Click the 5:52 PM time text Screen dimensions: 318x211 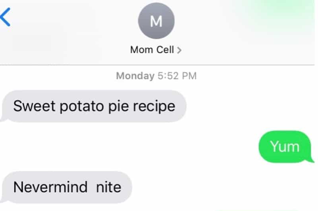coord(177,76)
